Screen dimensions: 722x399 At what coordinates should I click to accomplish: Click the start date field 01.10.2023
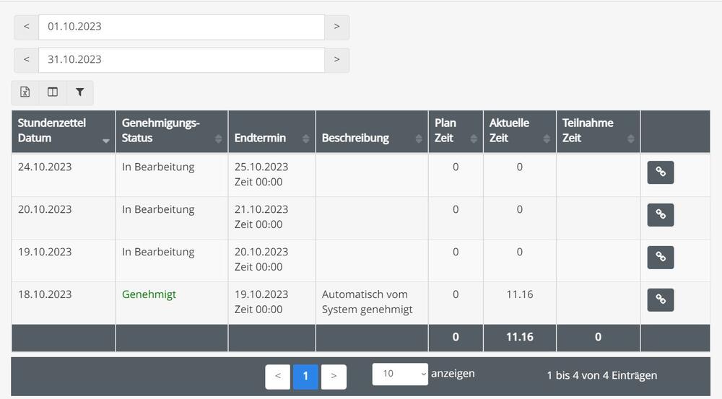[x=181, y=27]
